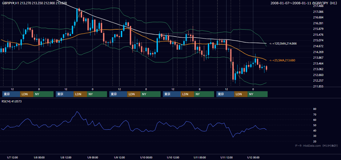Click RSI scale level 50
This screenshot has height=160, width=341.
click(315, 125)
